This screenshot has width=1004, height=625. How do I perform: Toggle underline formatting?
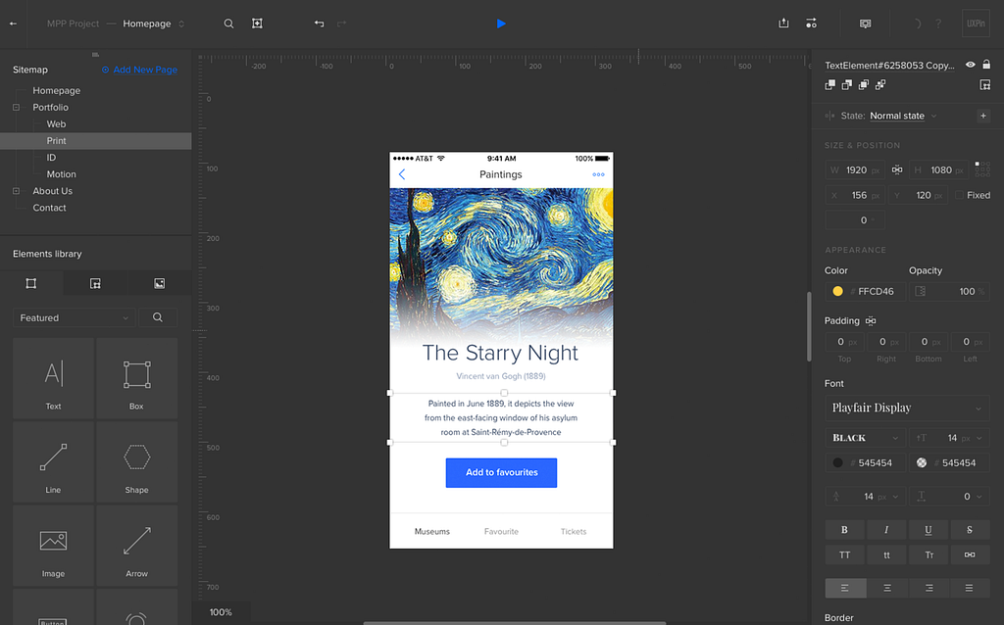(x=929, y=530)
